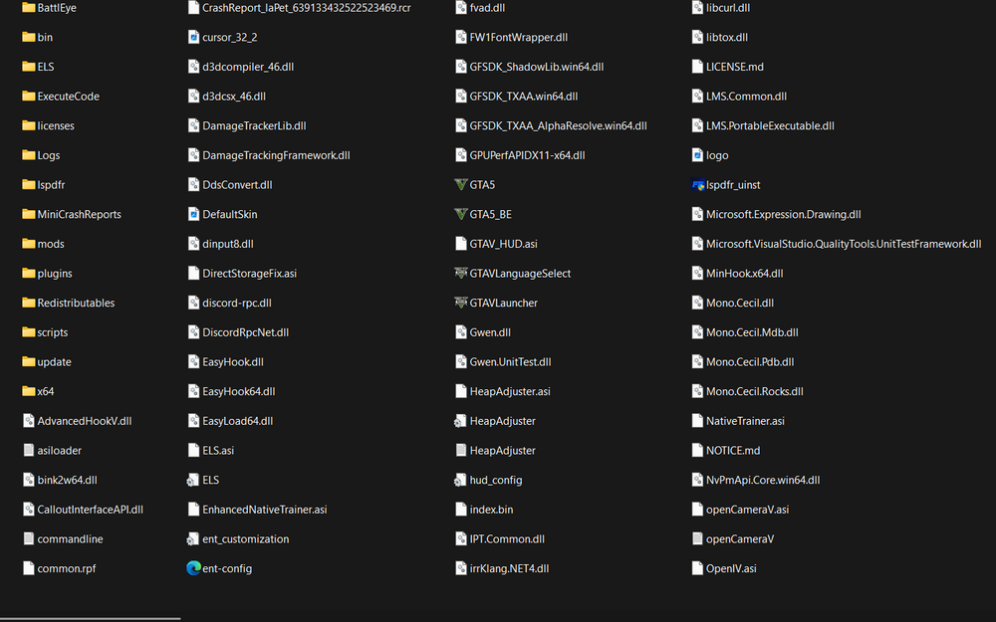This screenshot has width=996, height=622.
Task: Select d3dcompiler_46.dll file
Action: pyautogui.click(x=241, y=67)
